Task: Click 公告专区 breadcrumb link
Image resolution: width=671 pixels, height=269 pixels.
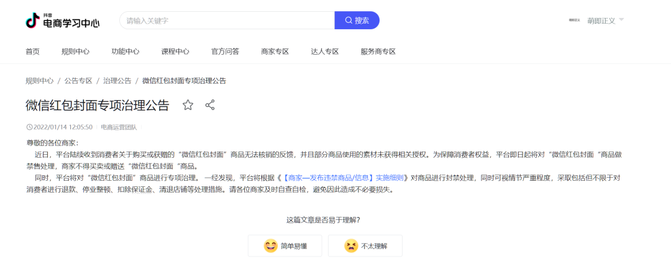Action: click(x=78, y=81)
